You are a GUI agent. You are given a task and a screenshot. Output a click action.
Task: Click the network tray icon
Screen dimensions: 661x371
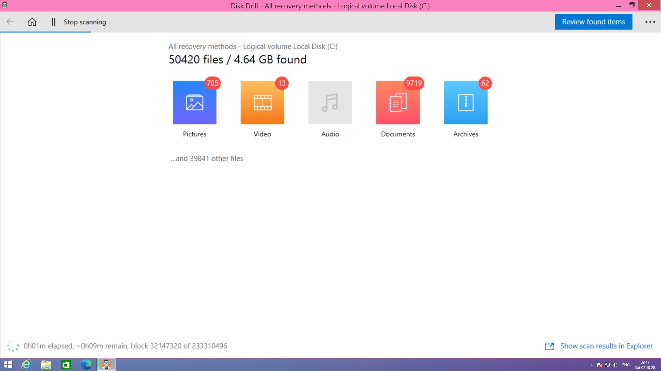click(x=607, y=365)
